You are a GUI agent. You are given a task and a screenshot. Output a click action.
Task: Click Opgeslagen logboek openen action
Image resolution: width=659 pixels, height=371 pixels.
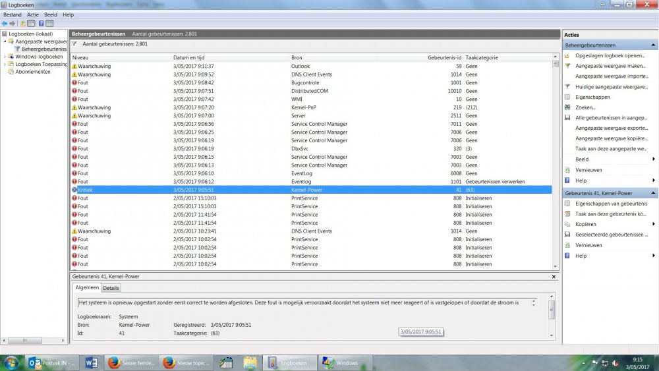(x=610, y=56)
